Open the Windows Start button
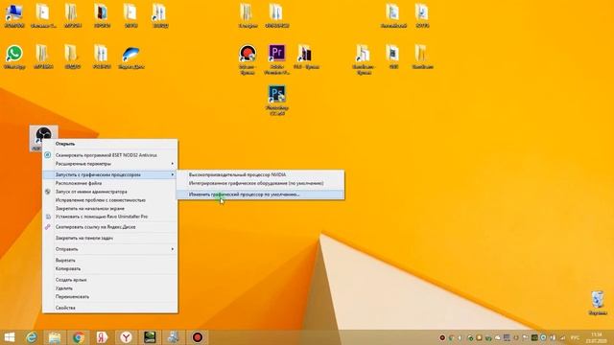Viewport: 614px width, 345px height. (x=9, y=337)
